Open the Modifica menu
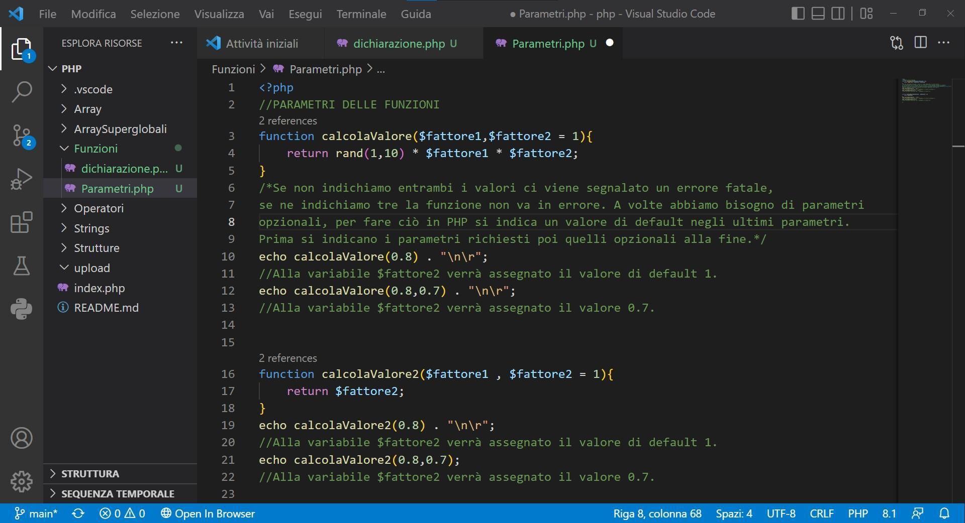Screen dimensions: 965x523 point(93,14)
